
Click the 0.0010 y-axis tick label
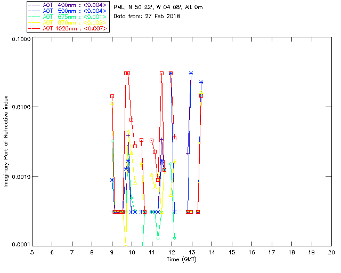coord(21,176)
